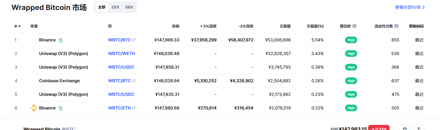Viewport: 440px width, 130px height.
Task: Click volume percentage 5.54%
Action: pyautogui.click(x=317, y=40)
